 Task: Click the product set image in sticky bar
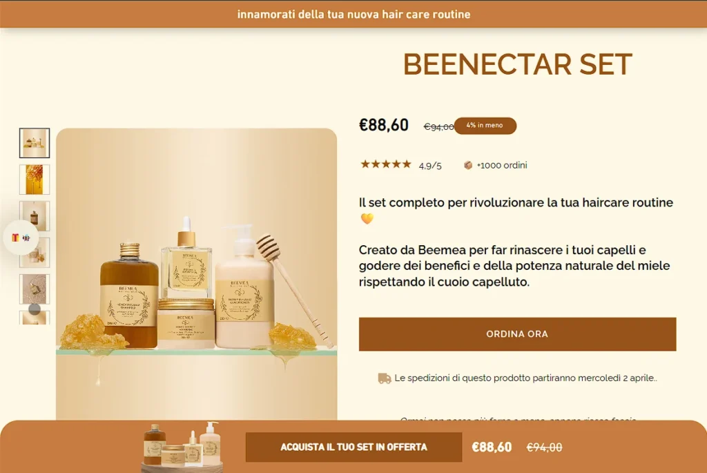[183, 446]
